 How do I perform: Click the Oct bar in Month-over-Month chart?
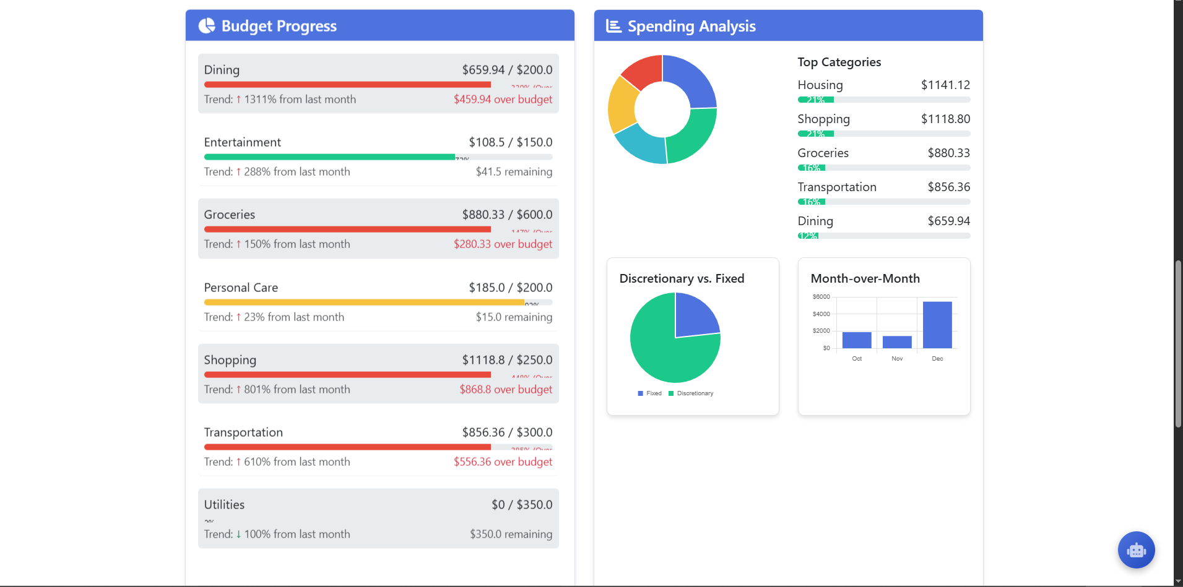(x=857, y=340)
